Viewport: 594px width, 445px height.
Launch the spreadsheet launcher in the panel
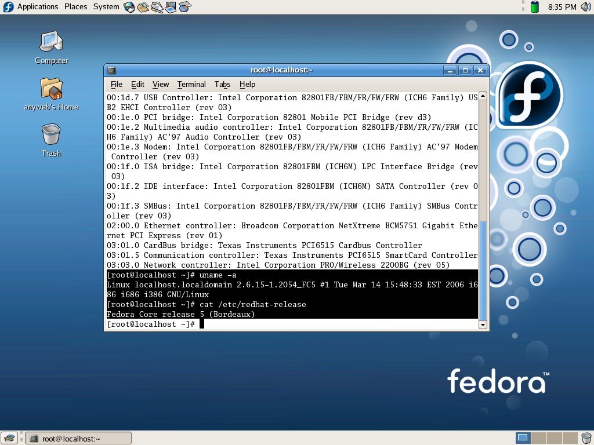coord(185,7)
